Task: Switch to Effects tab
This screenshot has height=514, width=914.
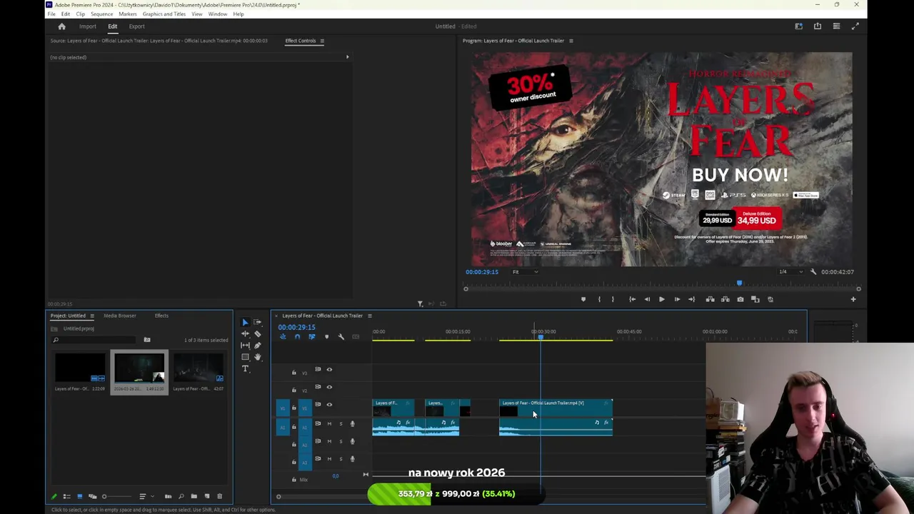Action: point(161,316)
